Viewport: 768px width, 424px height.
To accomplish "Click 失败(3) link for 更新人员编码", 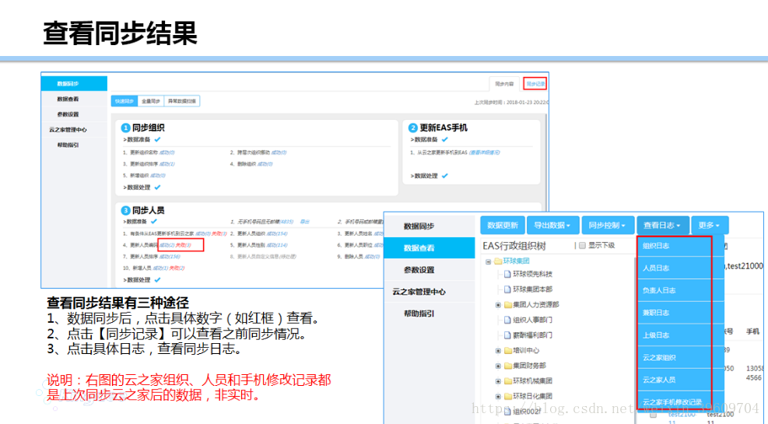I will point(183,245).
